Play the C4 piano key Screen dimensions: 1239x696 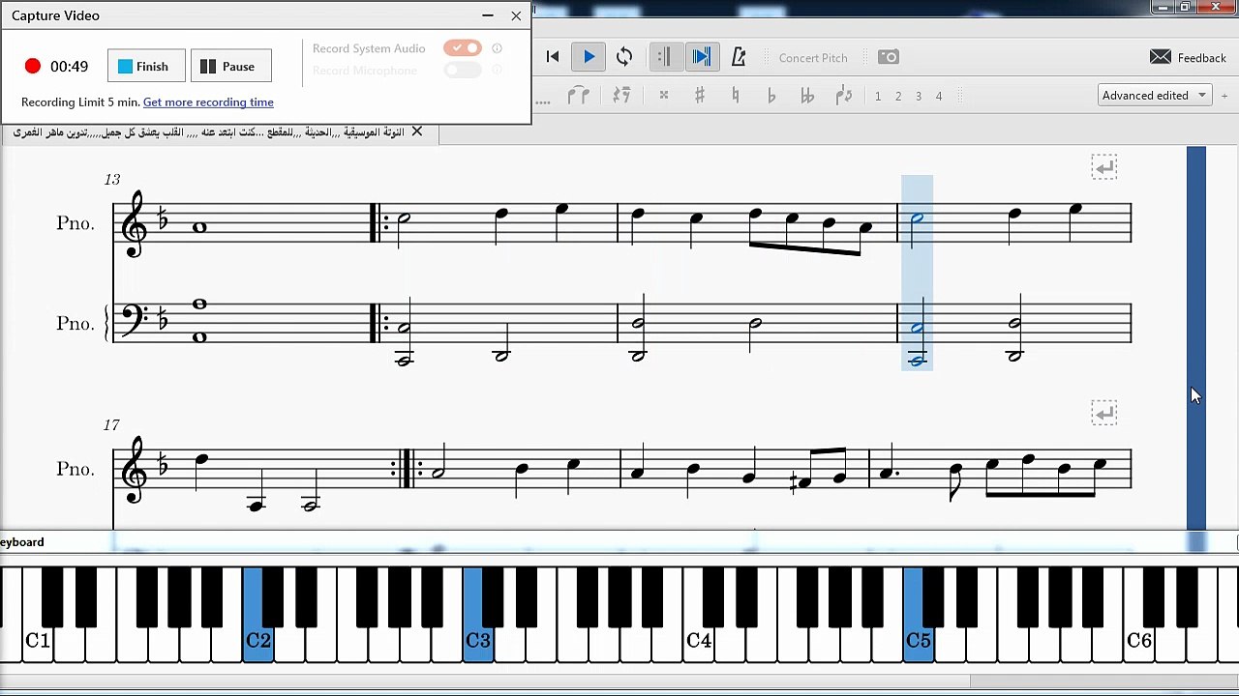pyautogui.click(x=699, y=641)
